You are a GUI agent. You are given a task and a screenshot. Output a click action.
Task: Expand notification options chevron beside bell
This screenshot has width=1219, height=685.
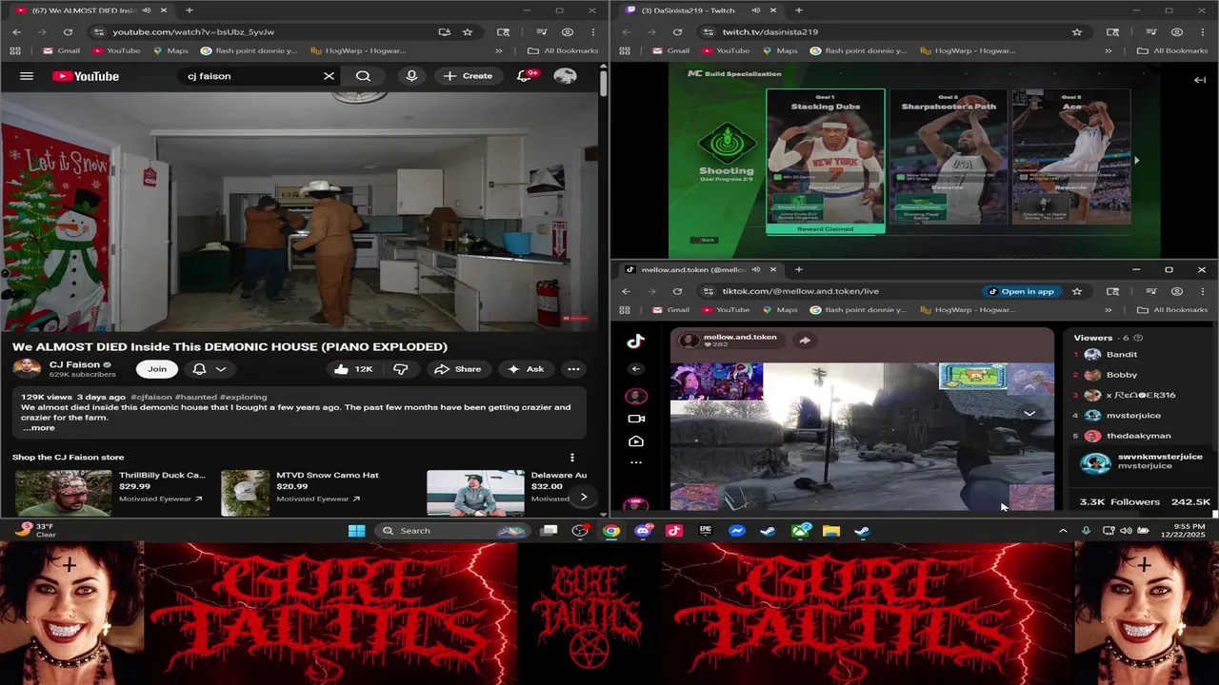[x=221, y=369]
